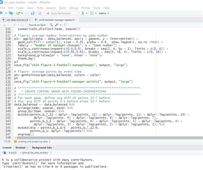
Task: Switch to the set-data-directory.R tab
Action: [17, 20]
